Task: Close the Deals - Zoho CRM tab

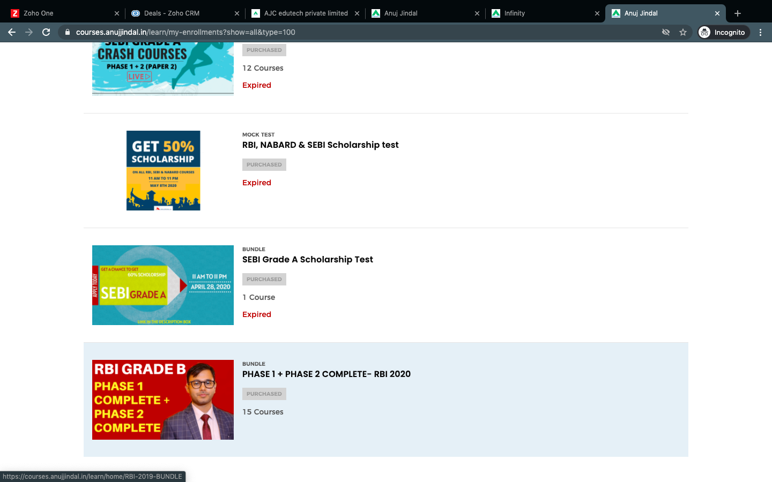Action: click(x=237, y=13)
